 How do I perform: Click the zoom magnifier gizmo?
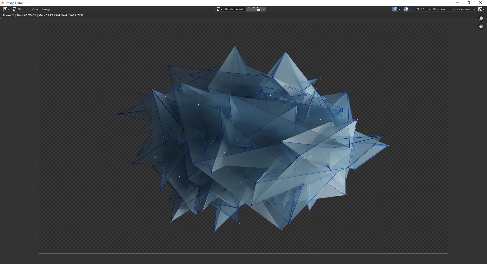point(481,19)
